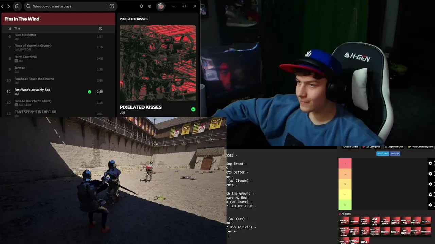
Task: Go forward in Spotify navigation
Action: [x=8, y=6]
